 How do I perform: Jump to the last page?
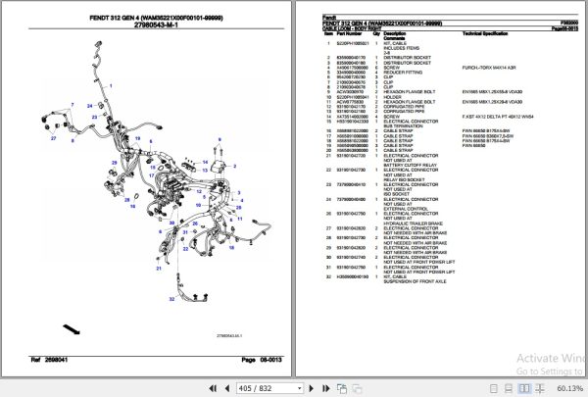tap(325, 388)
